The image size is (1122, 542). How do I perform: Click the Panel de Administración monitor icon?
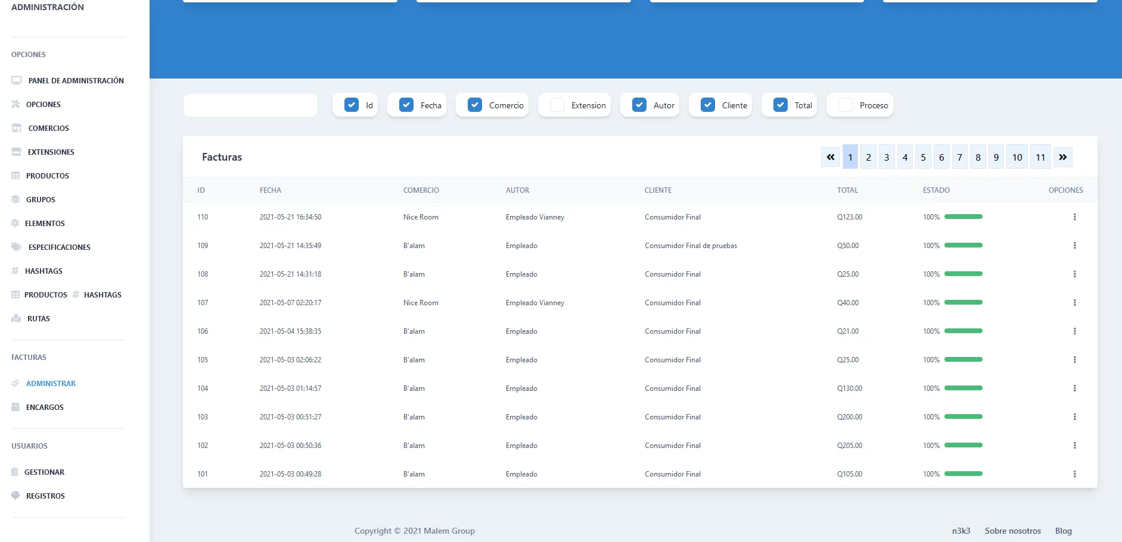point(17,80)
